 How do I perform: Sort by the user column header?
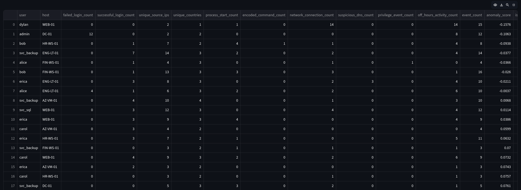click(29, 15)
